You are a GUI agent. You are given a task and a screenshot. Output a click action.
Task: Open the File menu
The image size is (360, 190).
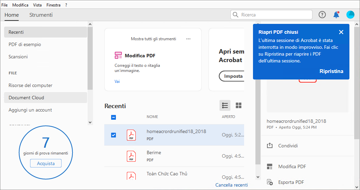(4, 5)
